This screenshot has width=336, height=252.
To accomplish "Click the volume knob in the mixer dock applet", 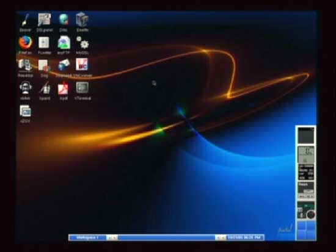I will [x=310, y=215].
